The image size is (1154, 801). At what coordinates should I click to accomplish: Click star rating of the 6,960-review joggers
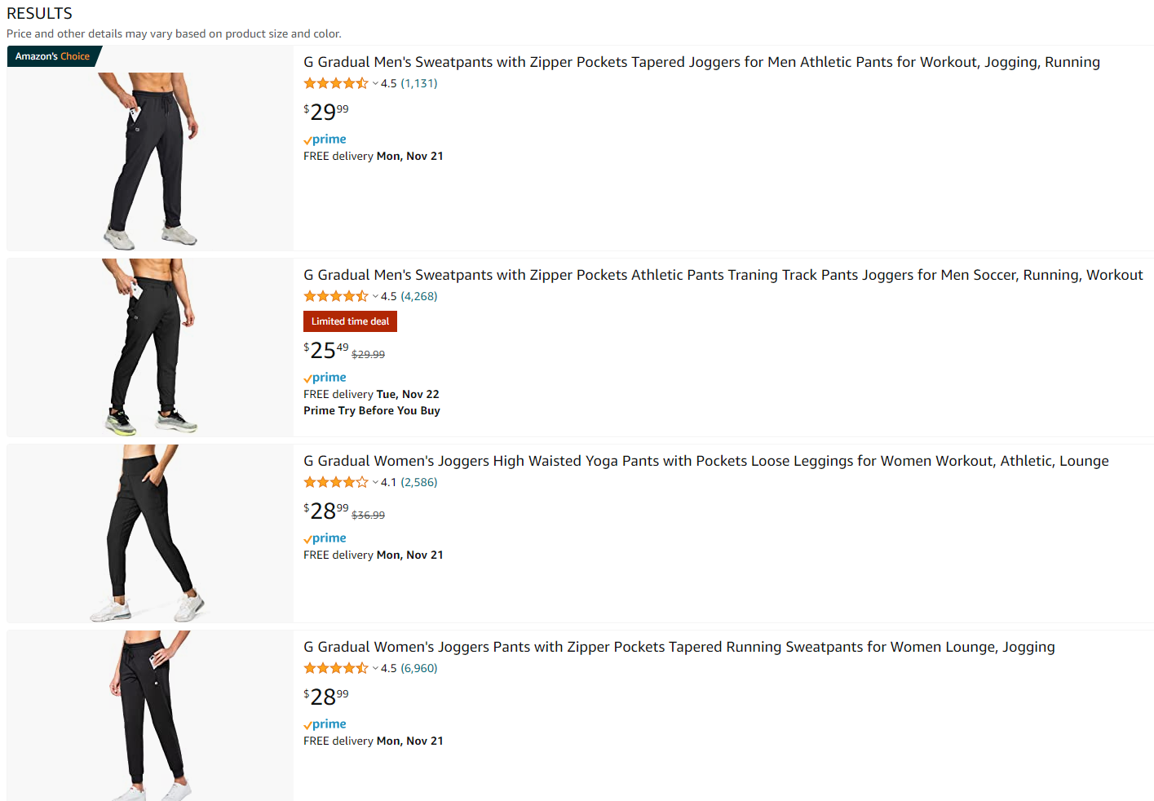pyautogui.click(x=336, y=668)
